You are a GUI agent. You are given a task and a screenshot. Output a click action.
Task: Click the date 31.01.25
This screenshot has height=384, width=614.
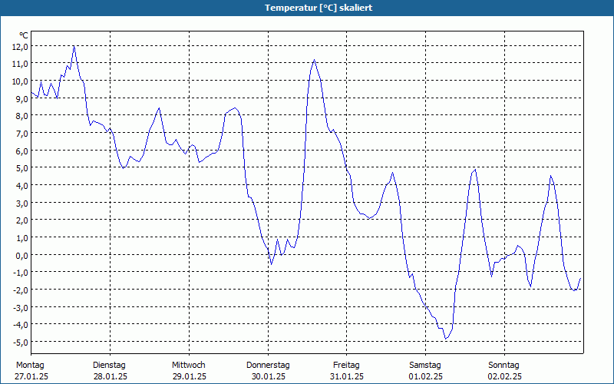tap(347, 376)
